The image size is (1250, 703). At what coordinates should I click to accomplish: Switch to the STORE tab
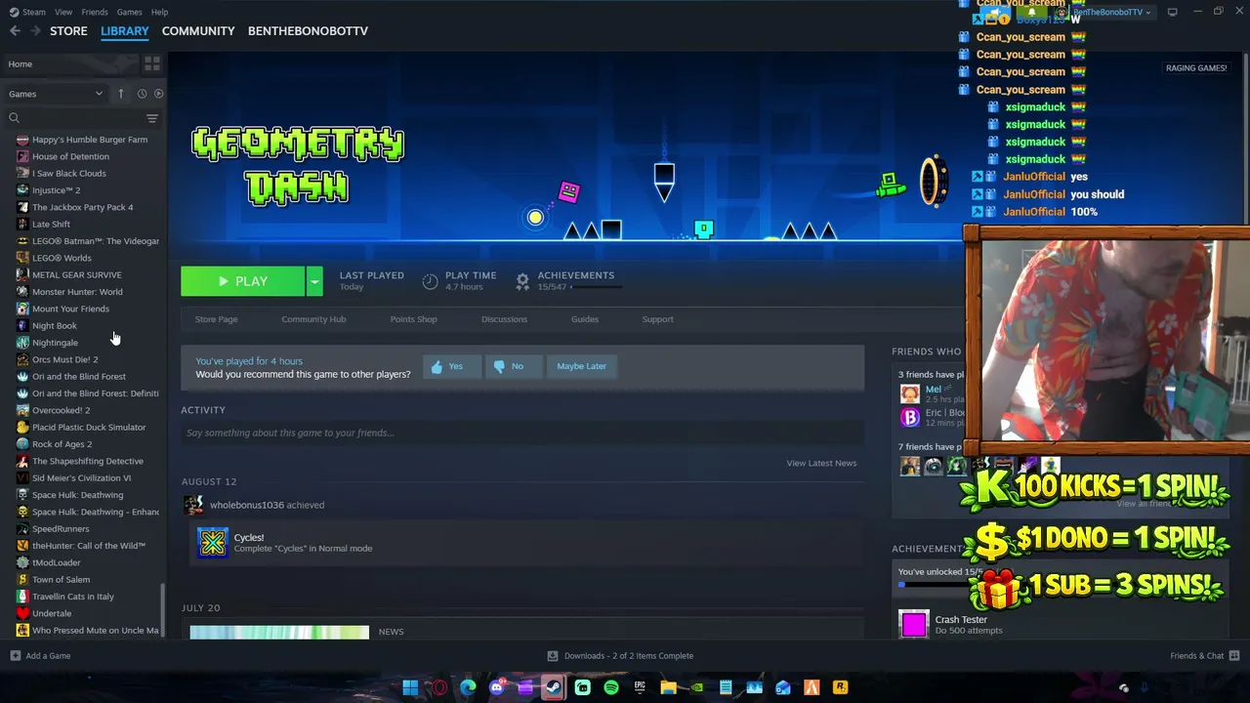click(x=68, y=31)
